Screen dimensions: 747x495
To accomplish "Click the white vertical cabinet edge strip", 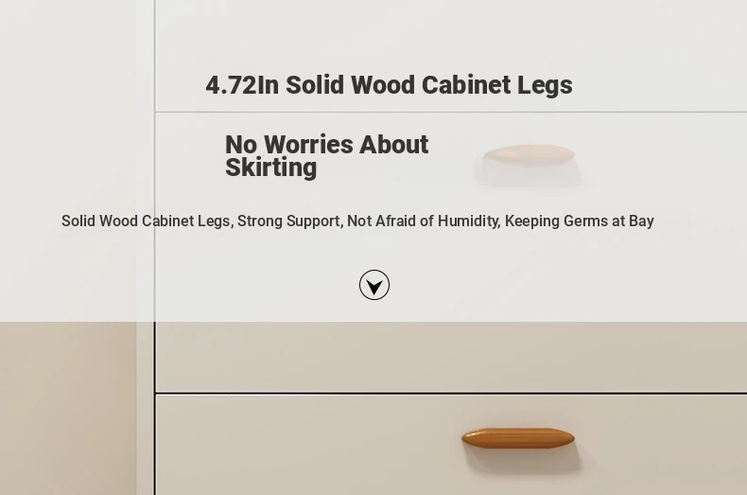I will tap(146, 408).
